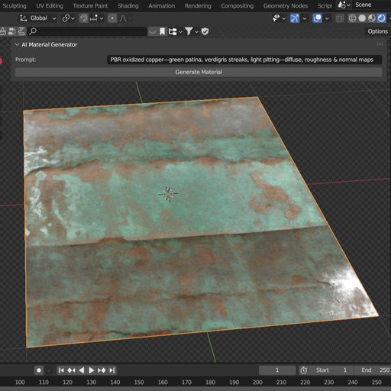Edit the Prompt text field
Image resolution: width=391 pixels, height=391 pixels.
pyautogui.click(x=244, y=60)
